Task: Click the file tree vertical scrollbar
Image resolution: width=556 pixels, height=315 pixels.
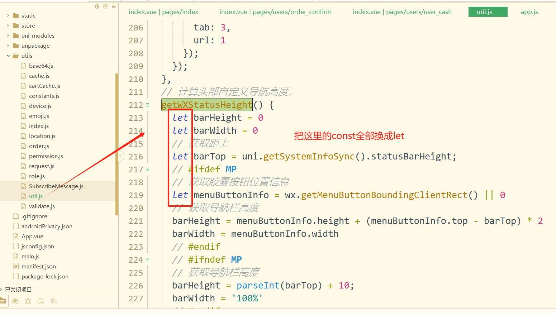Action: (117, 144)
